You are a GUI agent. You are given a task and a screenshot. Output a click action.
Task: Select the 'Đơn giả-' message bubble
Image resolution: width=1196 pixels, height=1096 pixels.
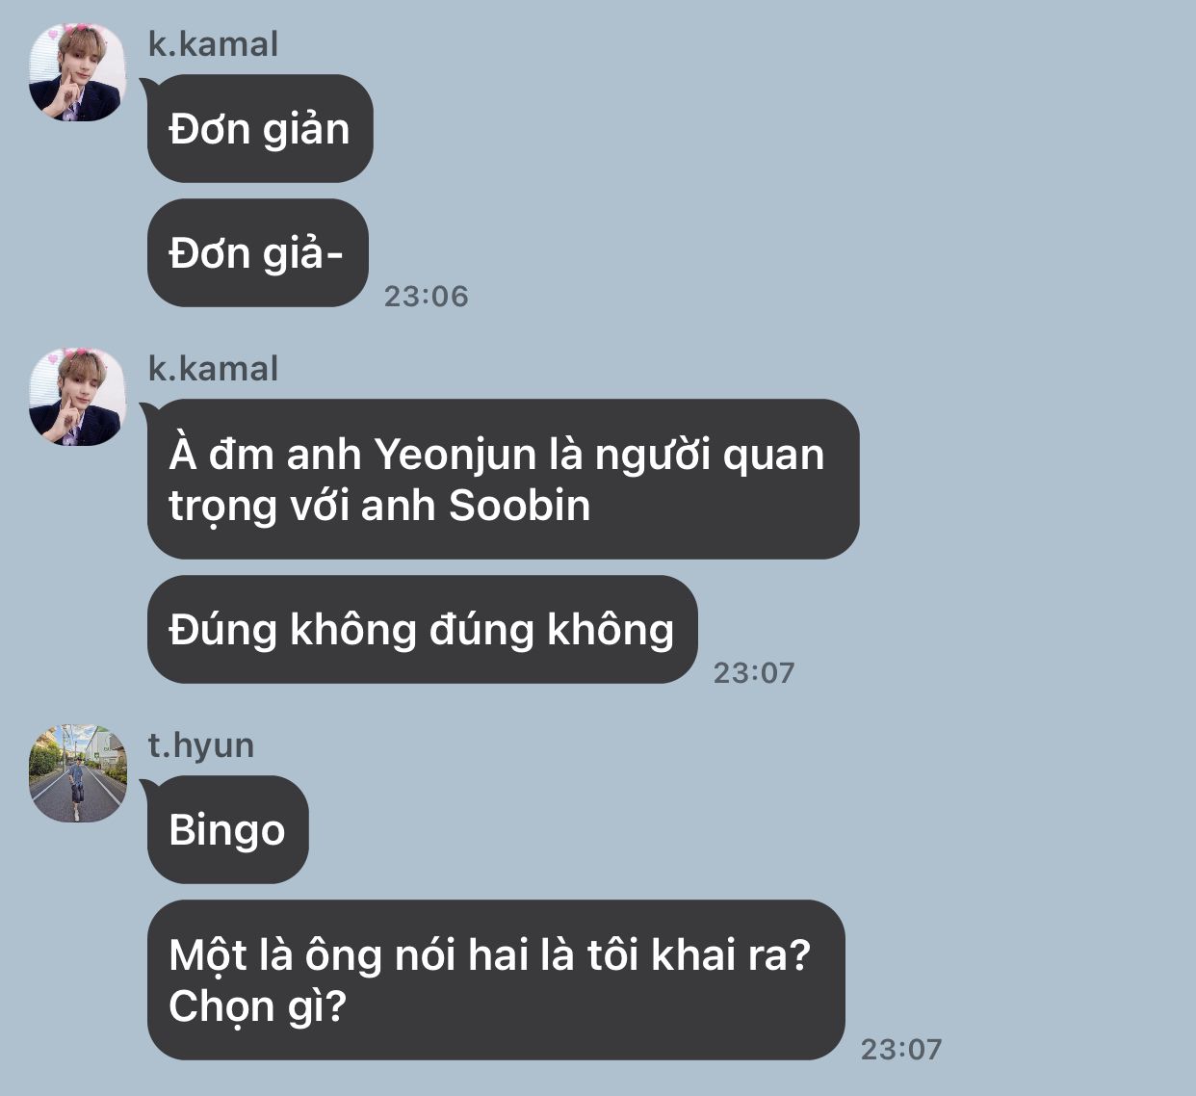[257, 253]
